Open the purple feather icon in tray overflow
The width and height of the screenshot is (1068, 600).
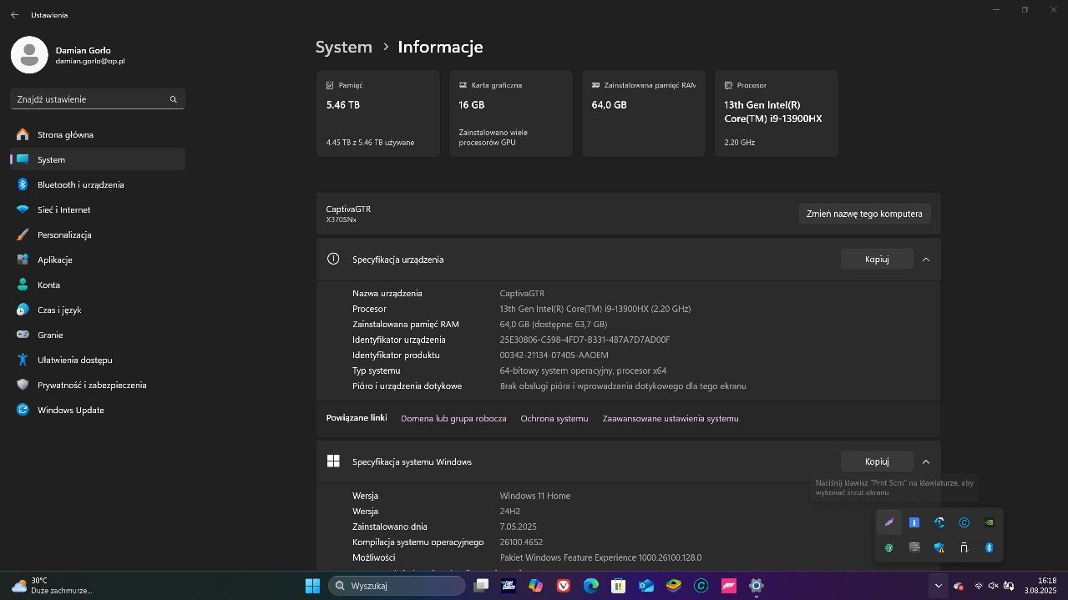[x=889, y=522]
